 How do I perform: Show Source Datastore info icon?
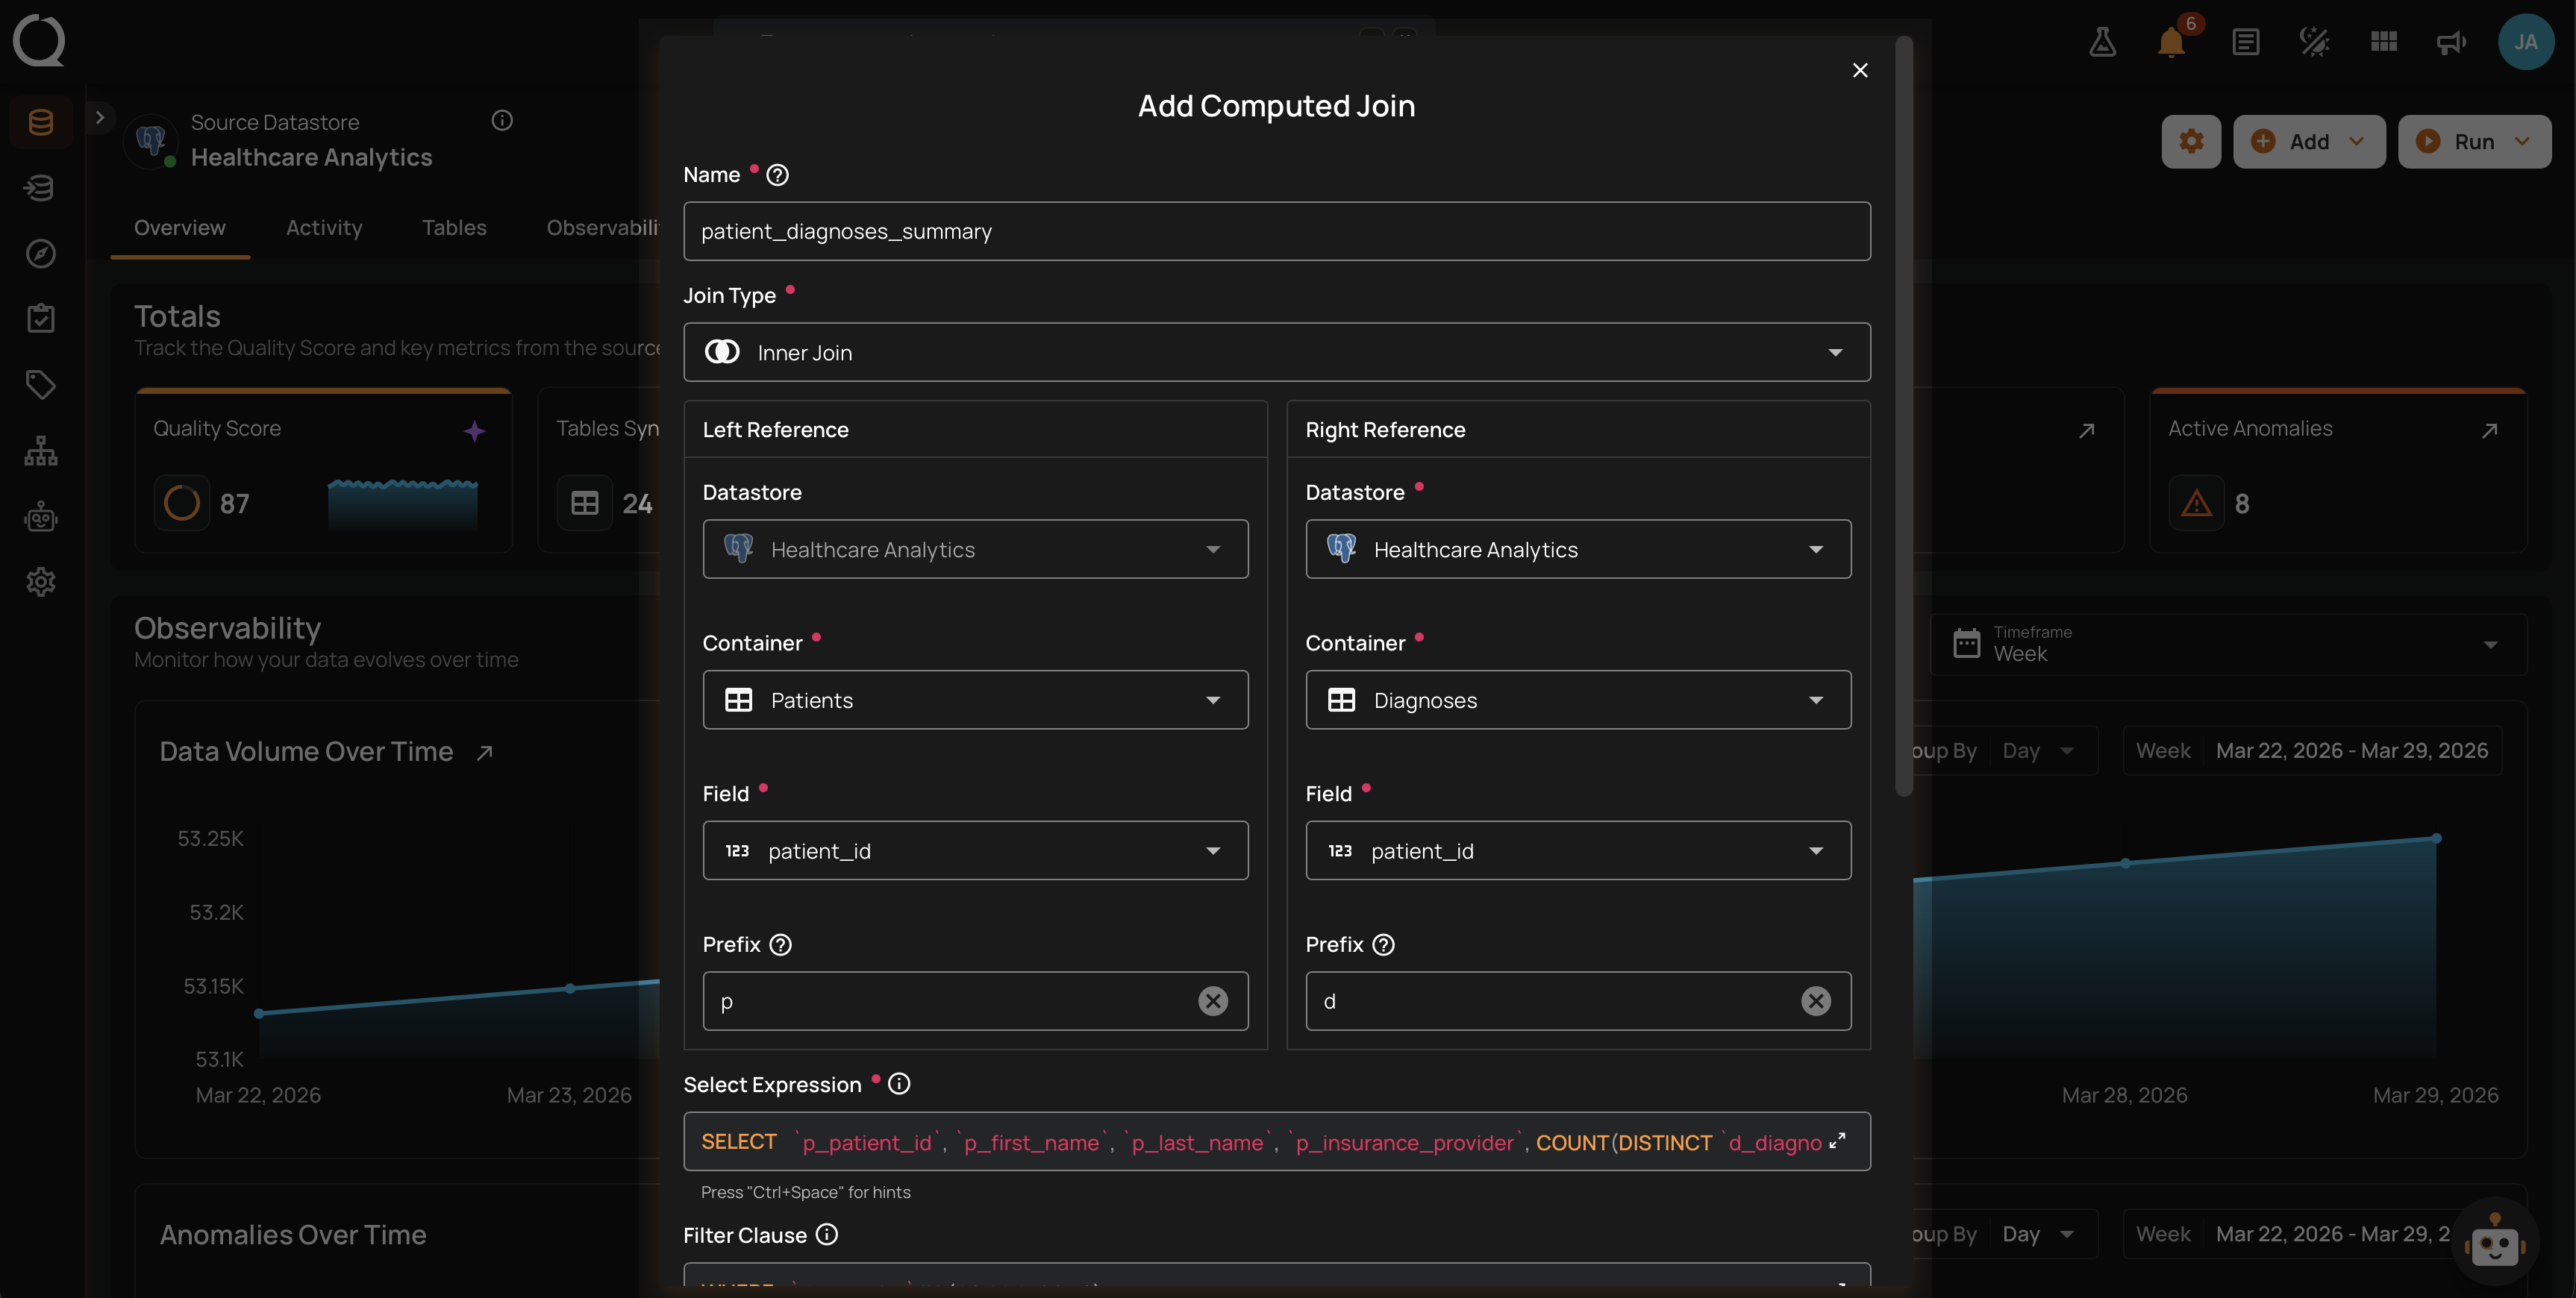pos(502,120)
